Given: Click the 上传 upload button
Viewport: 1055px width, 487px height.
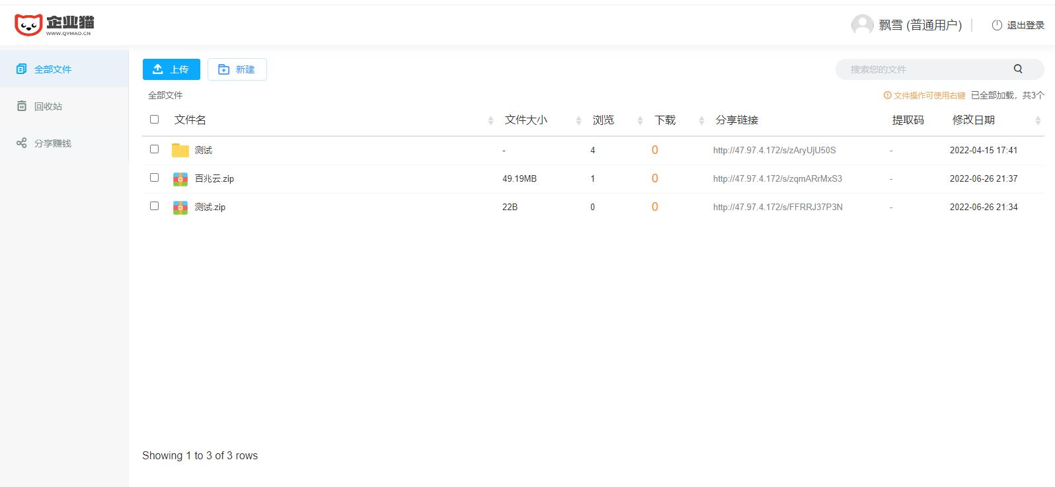Looking at the screenshot, I should tap(171, 69).
